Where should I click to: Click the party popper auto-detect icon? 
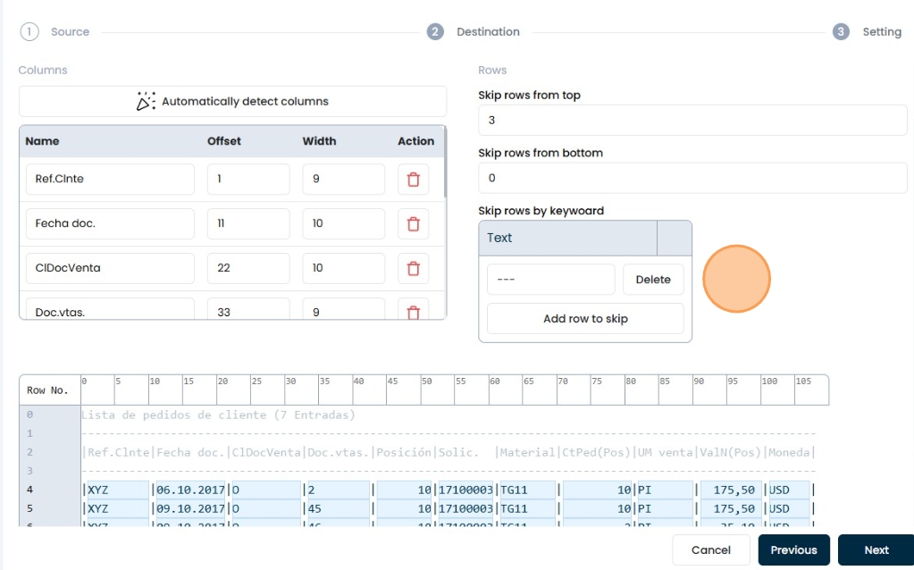coord(146,102)
